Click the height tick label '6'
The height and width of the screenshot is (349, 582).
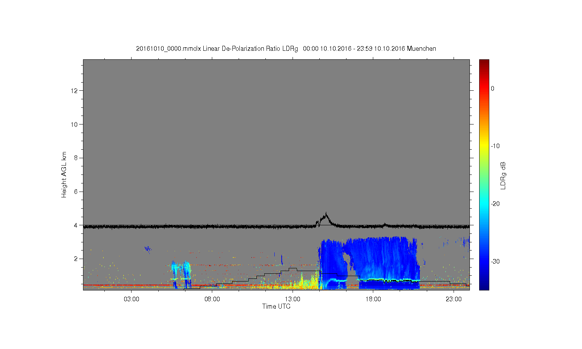pos(76,192)
